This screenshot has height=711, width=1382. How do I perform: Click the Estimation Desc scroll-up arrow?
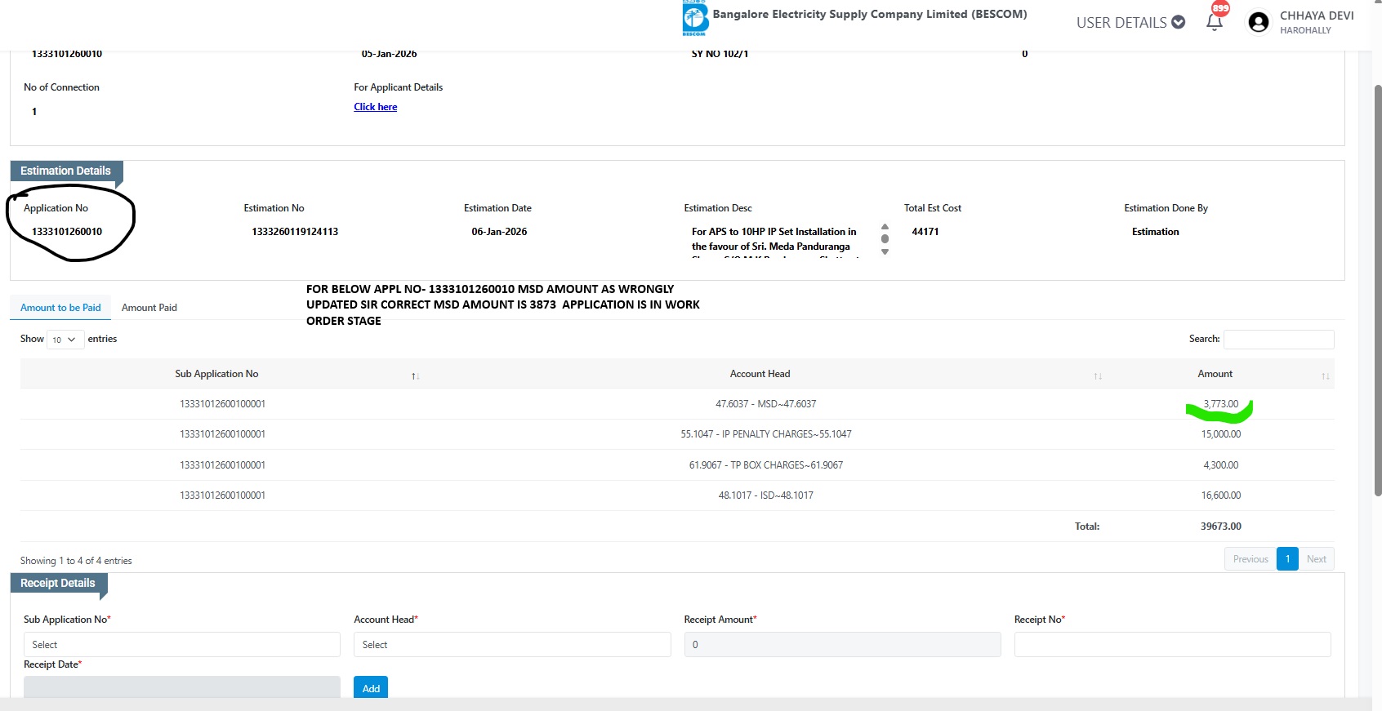(x=885, y=227)
